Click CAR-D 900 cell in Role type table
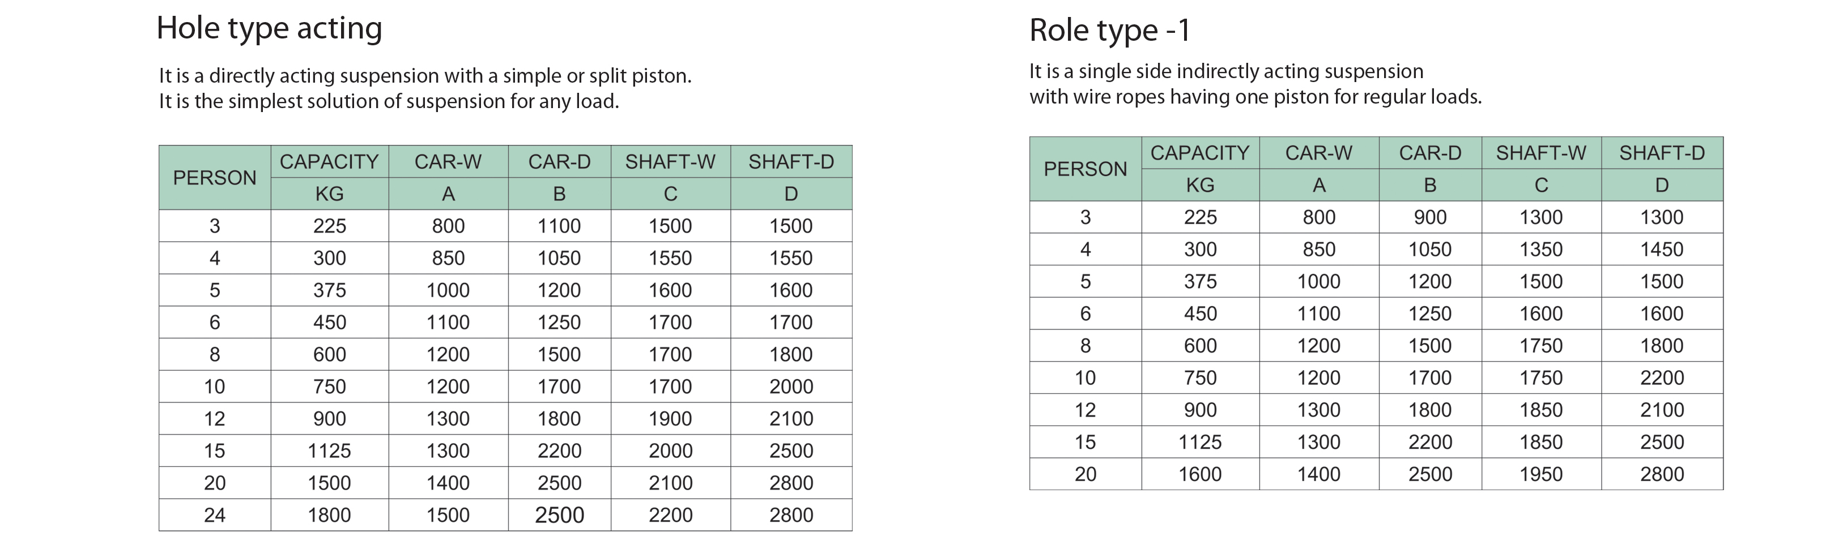The width and height of the screenshot is (1843, 549). [x=1429, y=217]
